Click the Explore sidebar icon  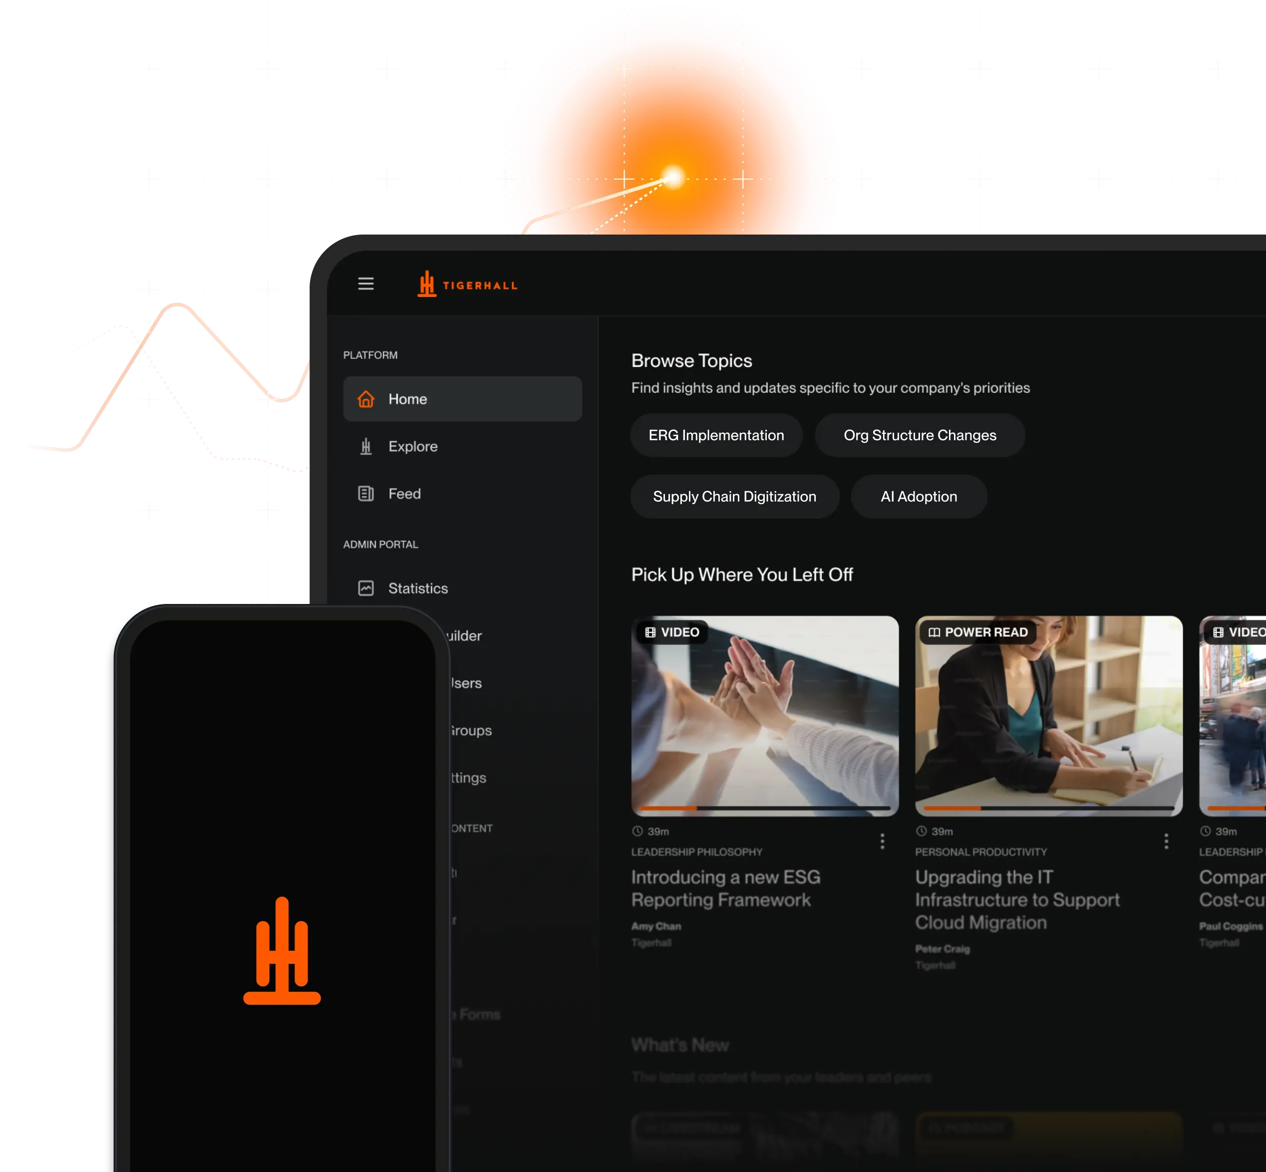coord(366,446)
